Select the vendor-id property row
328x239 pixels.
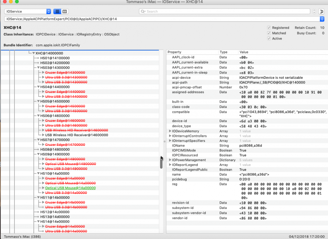(x=247, y=218)
